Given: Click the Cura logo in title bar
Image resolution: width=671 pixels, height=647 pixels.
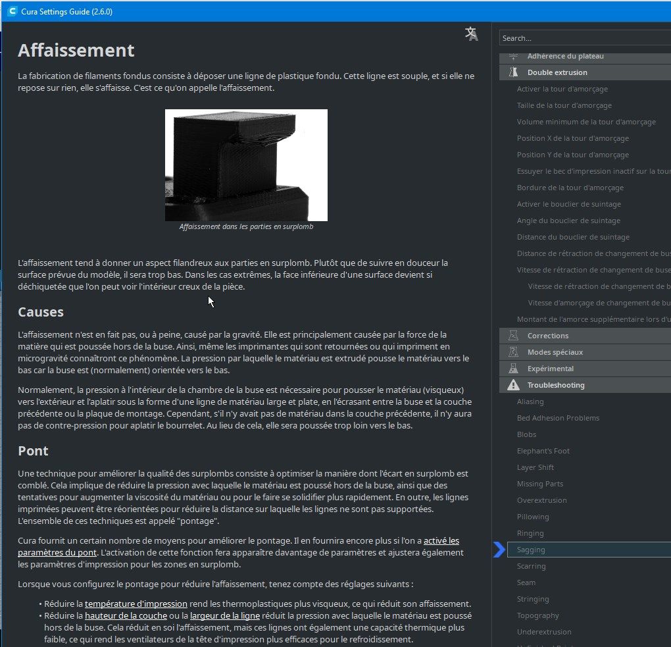Looking at the screenshot, I should pos(12,12).
